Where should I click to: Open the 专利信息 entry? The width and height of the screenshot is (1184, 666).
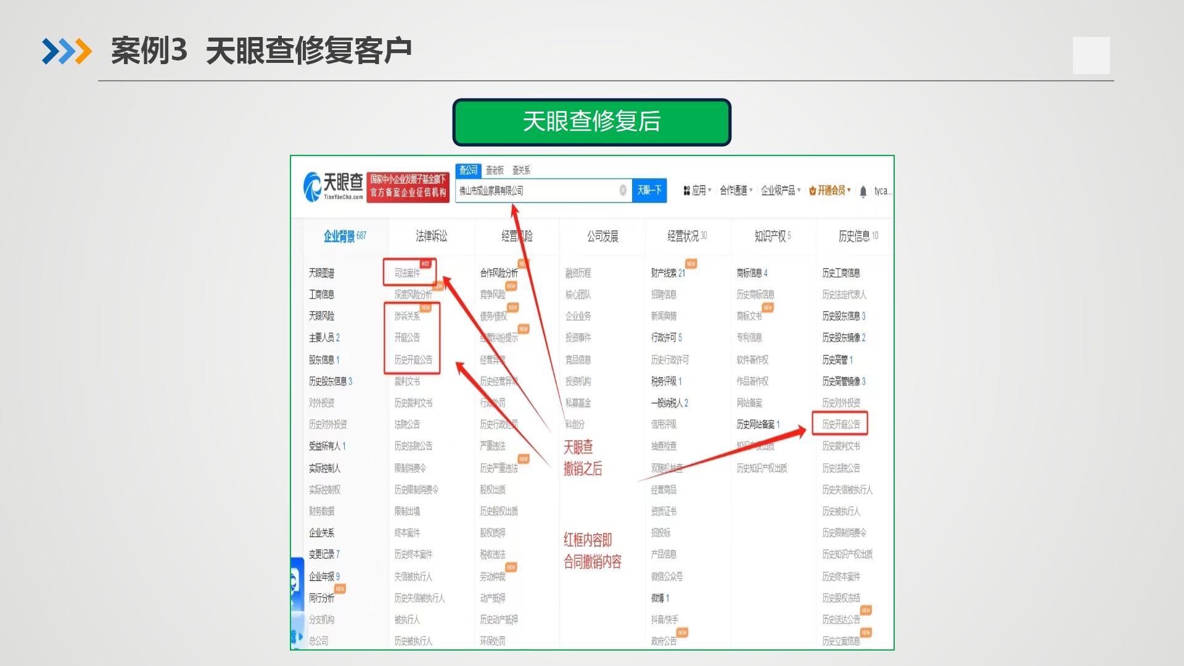pos(749,338)
